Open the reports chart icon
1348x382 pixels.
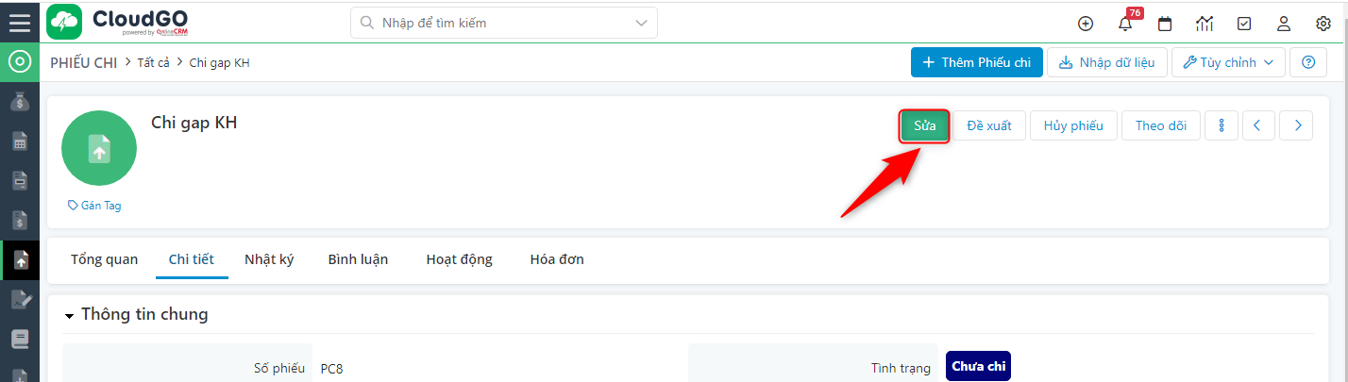click(x=1205, y=24)
